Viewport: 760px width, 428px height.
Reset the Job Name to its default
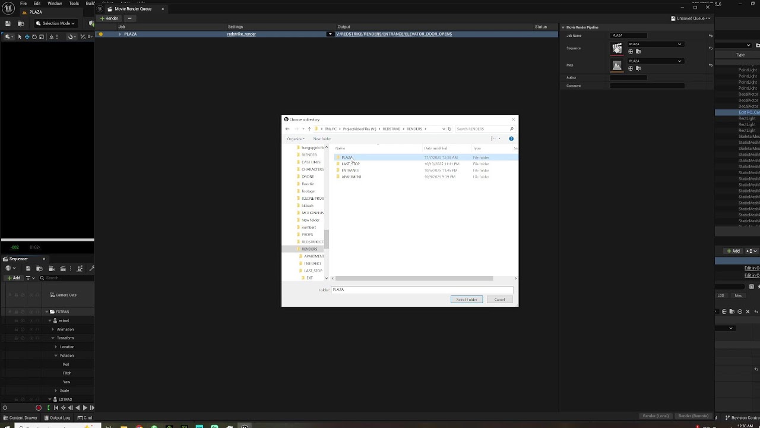(711, 36)
